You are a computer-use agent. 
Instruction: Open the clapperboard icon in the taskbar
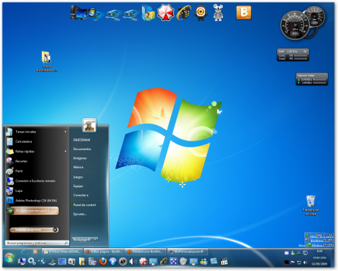[224, 262]
